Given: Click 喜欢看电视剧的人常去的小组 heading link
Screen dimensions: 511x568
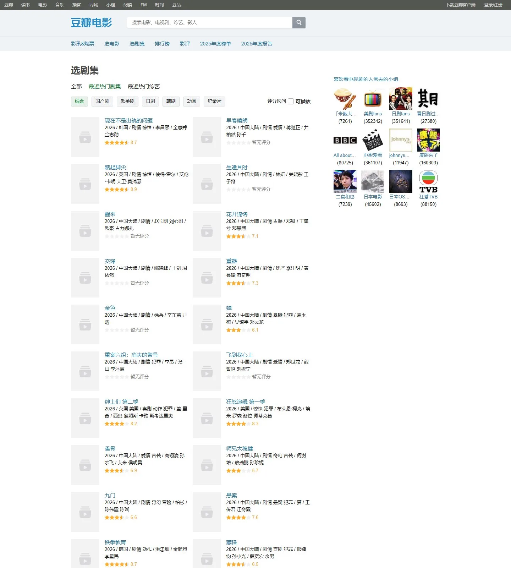Looking at the screenshot, I should tap(366, 79).
